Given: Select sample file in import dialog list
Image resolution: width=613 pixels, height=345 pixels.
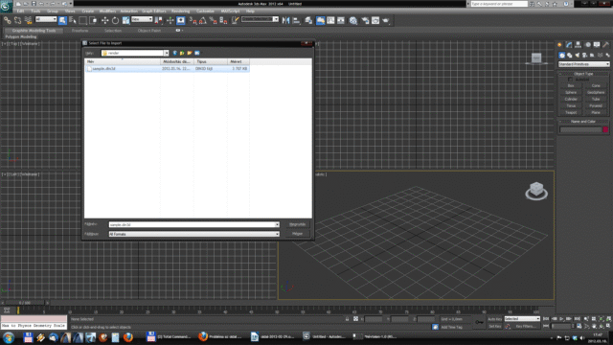Looking at the screenshot, I should click(x=168, y=69).
